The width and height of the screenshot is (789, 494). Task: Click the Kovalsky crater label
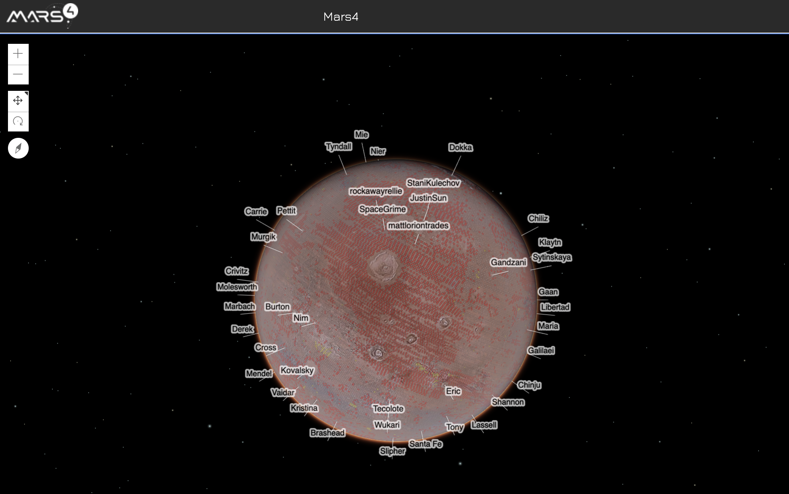click(297, 370)
